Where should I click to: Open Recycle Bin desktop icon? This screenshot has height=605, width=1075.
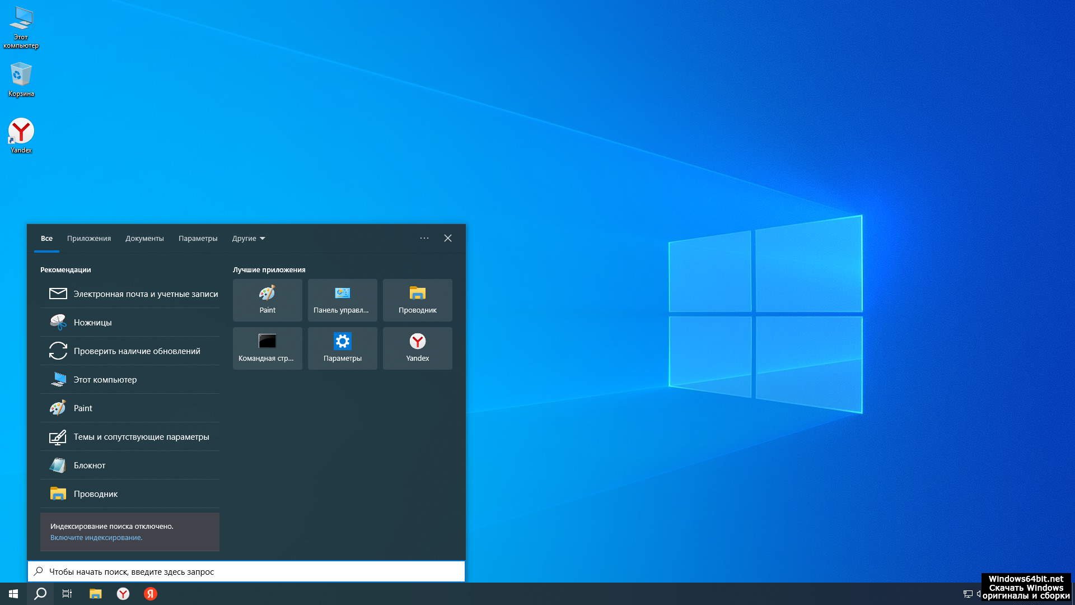(21, 80)
